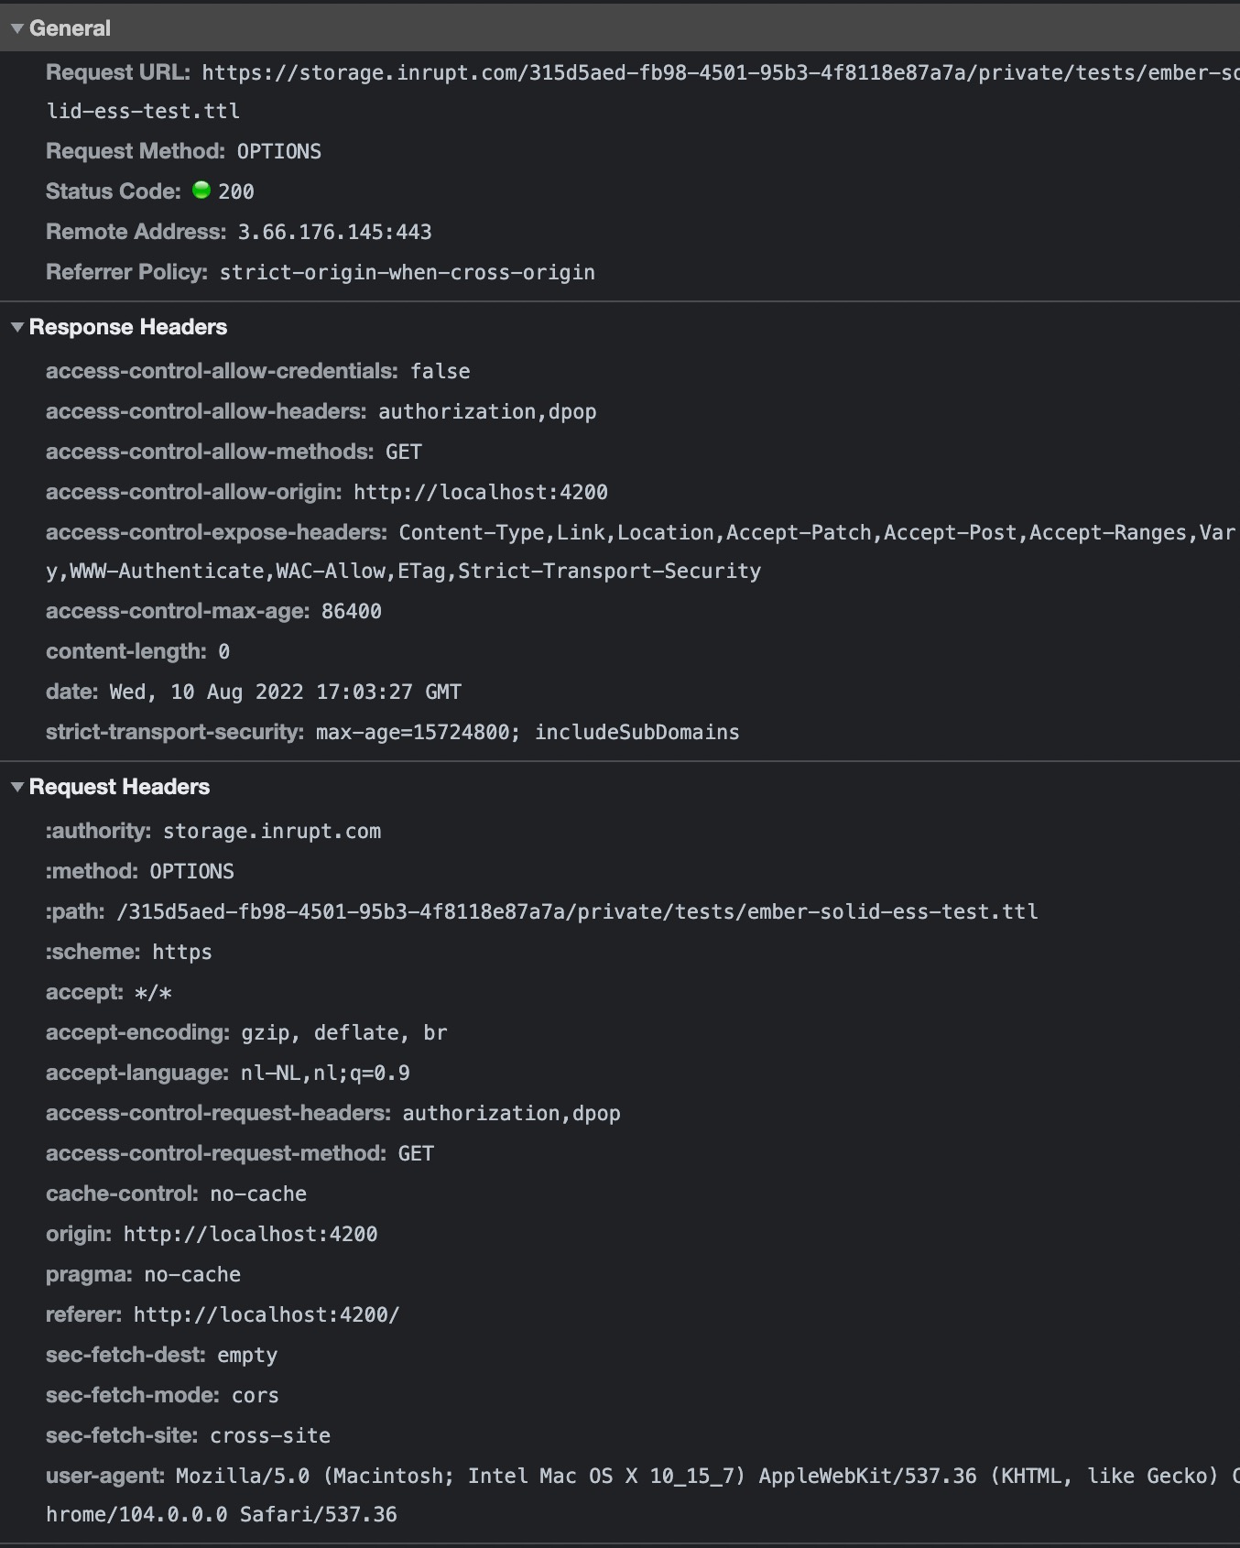1240x1548 pixels.
Task: Click the date header value
Action: point(286,692)
